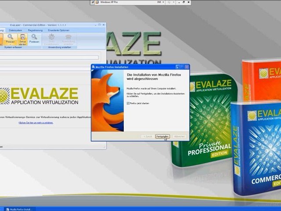Click the greyed-out gear icon in Anwendung erstellen
The width and height of the screenshot is (281, 211).
pyautogui.click(x=52, y=37)
